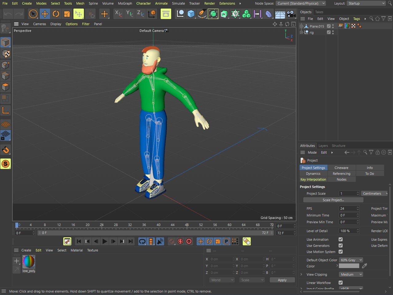
Task: Add a Cube primitive object
Action: (191, 14)
